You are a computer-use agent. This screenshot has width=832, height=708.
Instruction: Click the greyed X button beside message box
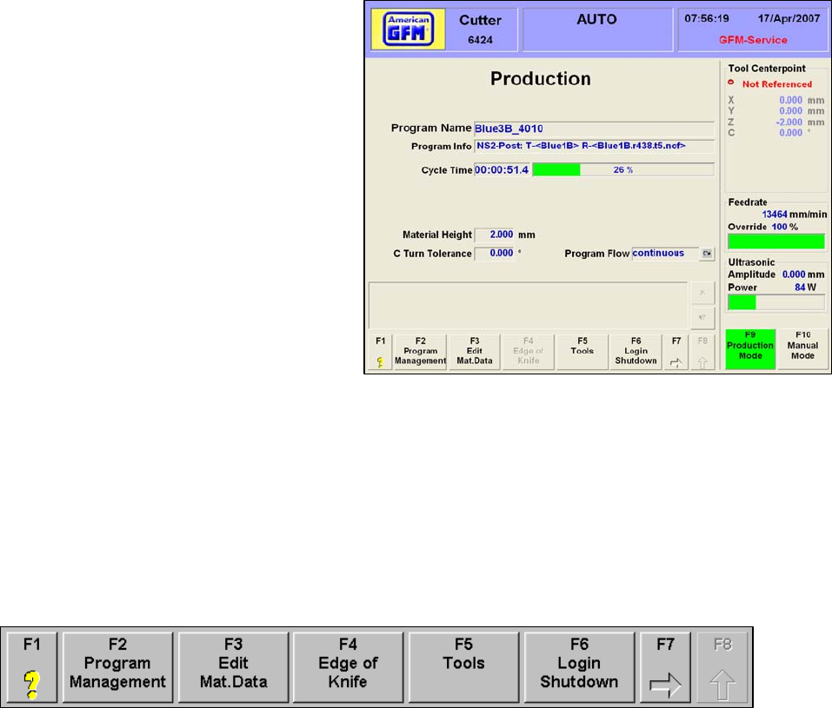(702, 293)
